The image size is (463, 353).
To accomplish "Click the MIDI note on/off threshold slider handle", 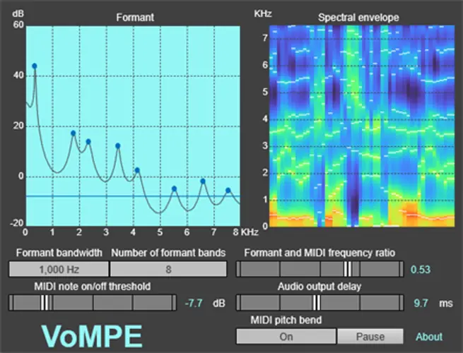I will (x=45, y=303).
